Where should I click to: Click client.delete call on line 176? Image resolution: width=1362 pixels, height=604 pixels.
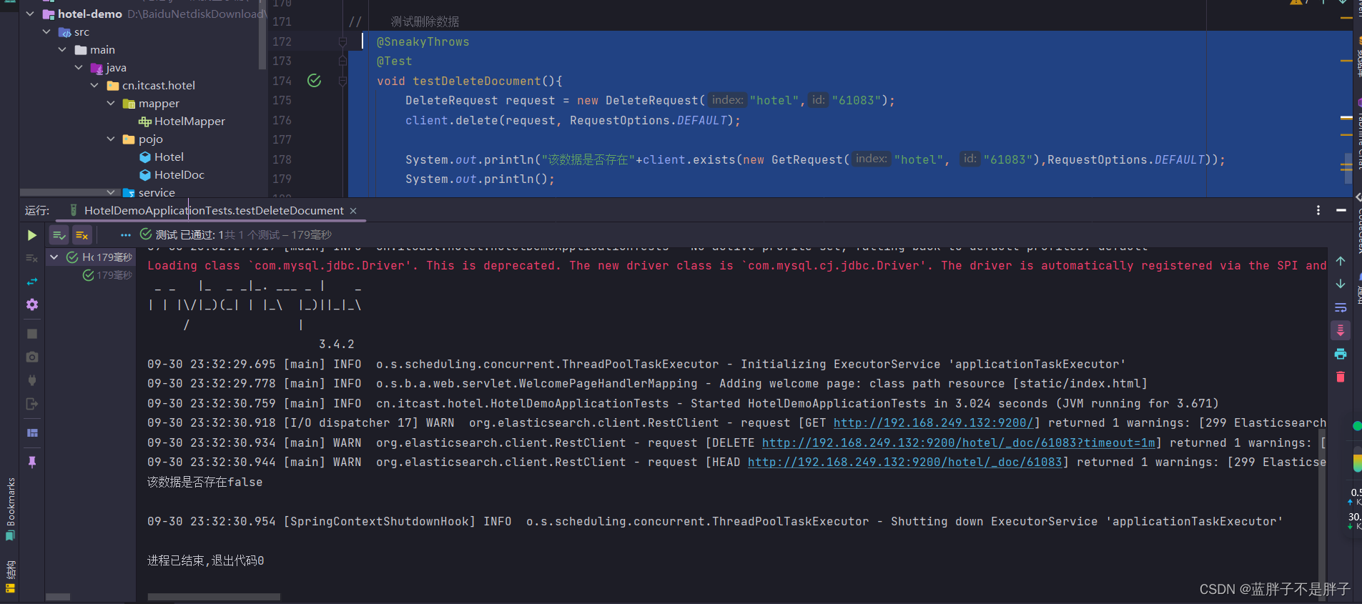(452, 121)
